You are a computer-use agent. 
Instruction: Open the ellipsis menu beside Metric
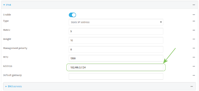pyautogui.click(x=194, y=30)
